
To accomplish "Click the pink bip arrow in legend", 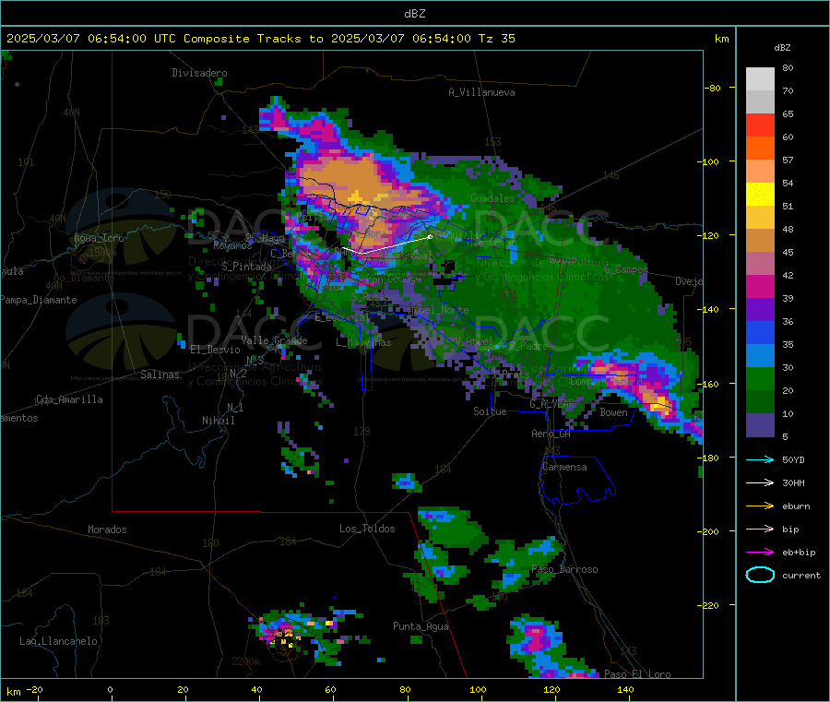I will [x=760, y=529].
